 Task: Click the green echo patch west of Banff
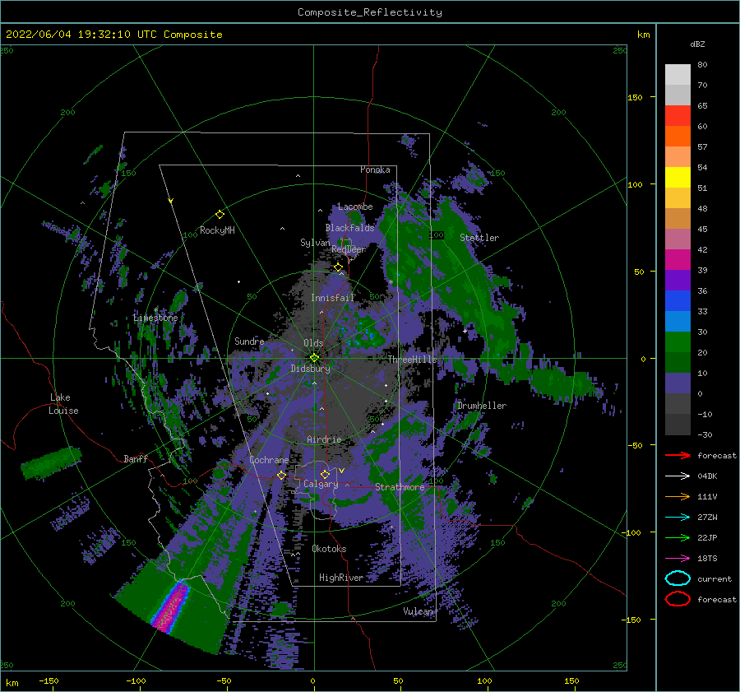[x=51, y=463]
